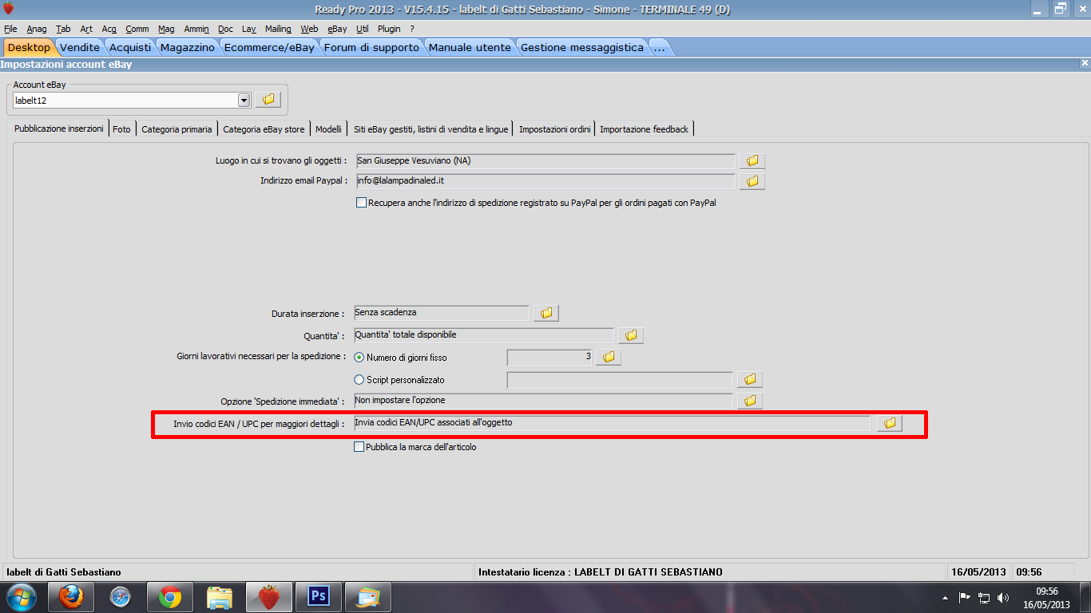Open the Action Center flag icon
This screenshot has height=613, width=1091.
965,597
